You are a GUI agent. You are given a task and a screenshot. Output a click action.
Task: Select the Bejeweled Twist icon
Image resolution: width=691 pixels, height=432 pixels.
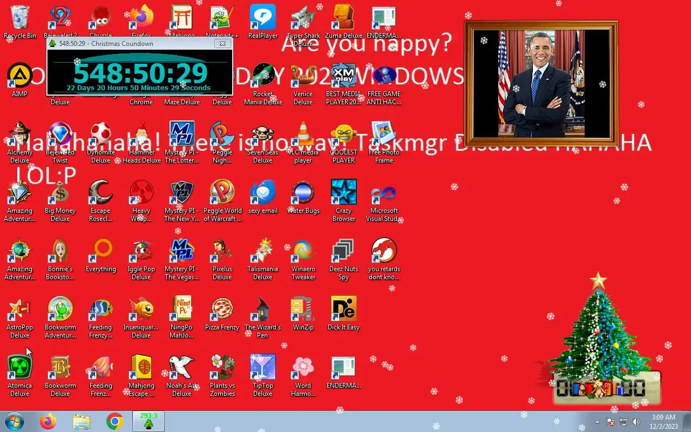pos(60,142)
